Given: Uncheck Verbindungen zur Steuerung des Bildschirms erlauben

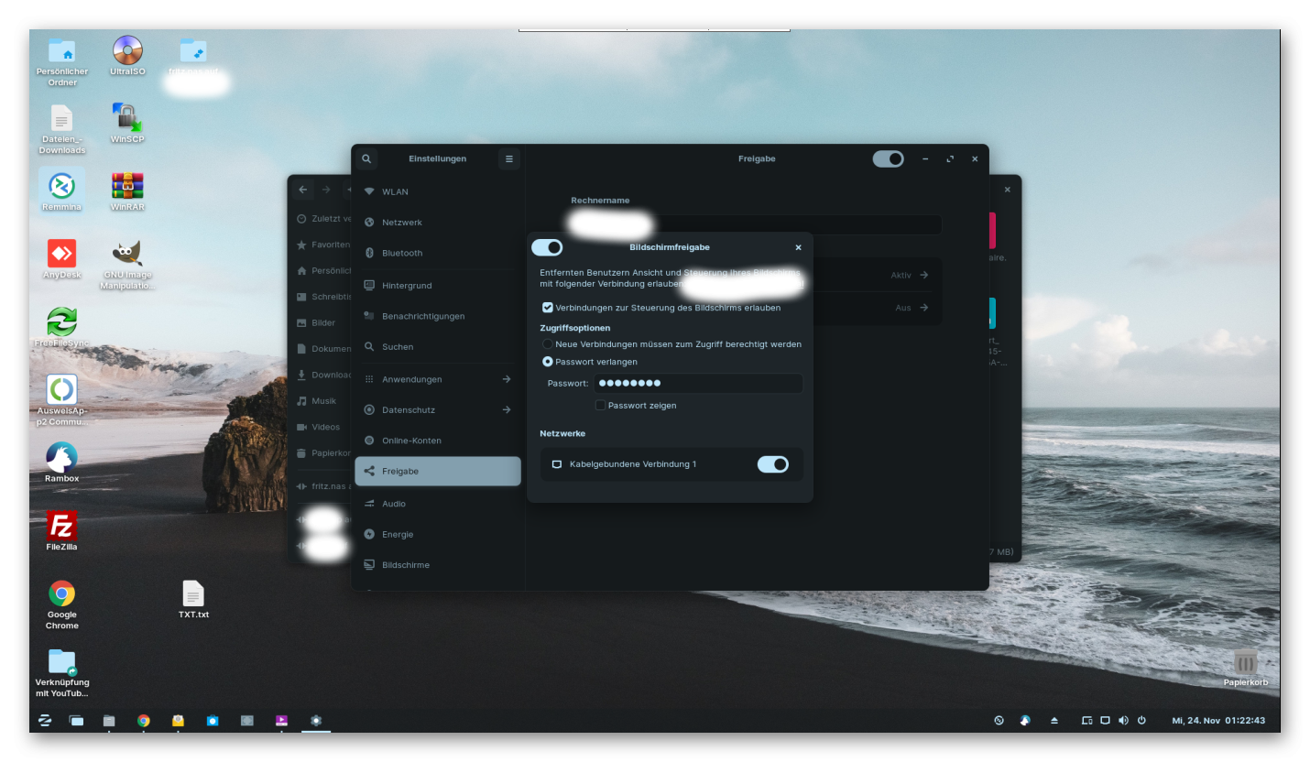Looking at the screenshot, I should [548, 308].
